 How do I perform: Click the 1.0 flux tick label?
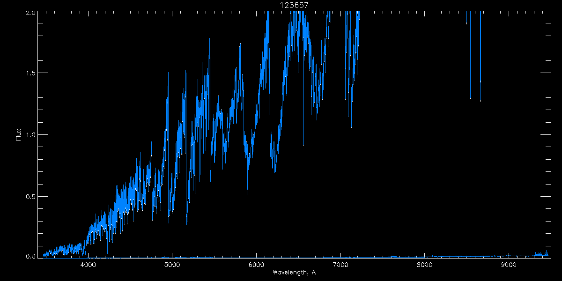coord(30,135)
